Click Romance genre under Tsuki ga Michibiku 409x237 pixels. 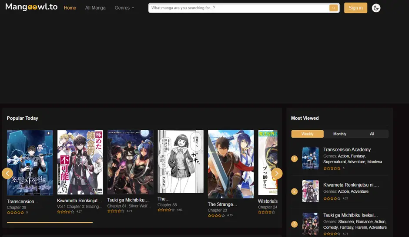coord(364,222)
